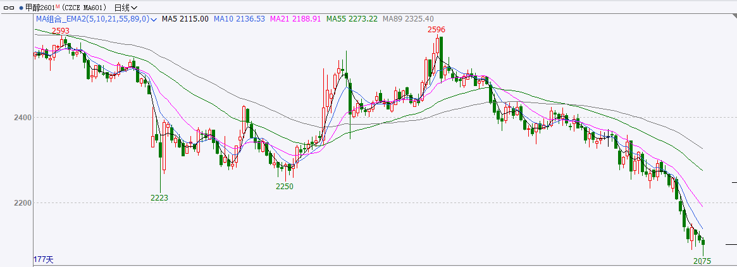Click the 2250 low price label
The image size is (737, 267).
tap(284, 187)
